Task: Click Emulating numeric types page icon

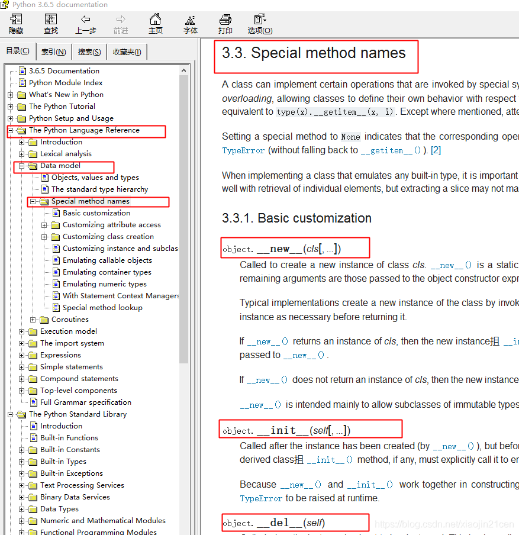Action: pyautogui.click(x=56, y=284)
